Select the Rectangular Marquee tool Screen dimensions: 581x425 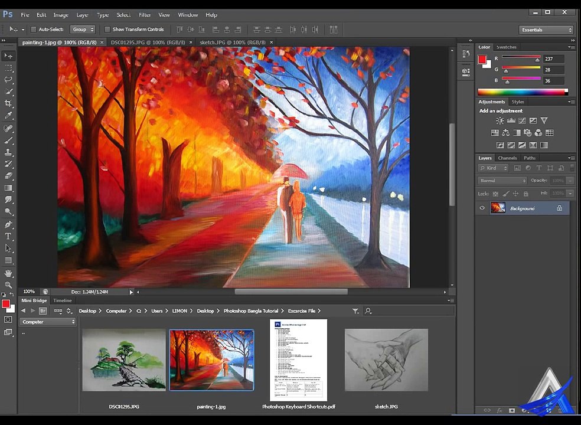[8, 68]
